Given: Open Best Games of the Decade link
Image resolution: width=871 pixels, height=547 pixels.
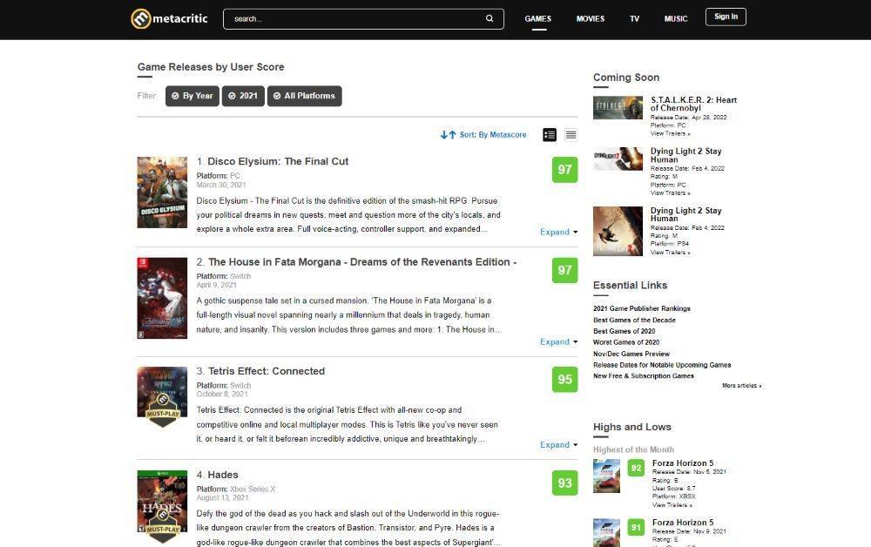Looking at the screenshot, I should pyautogui.click(x=634, y=320).
